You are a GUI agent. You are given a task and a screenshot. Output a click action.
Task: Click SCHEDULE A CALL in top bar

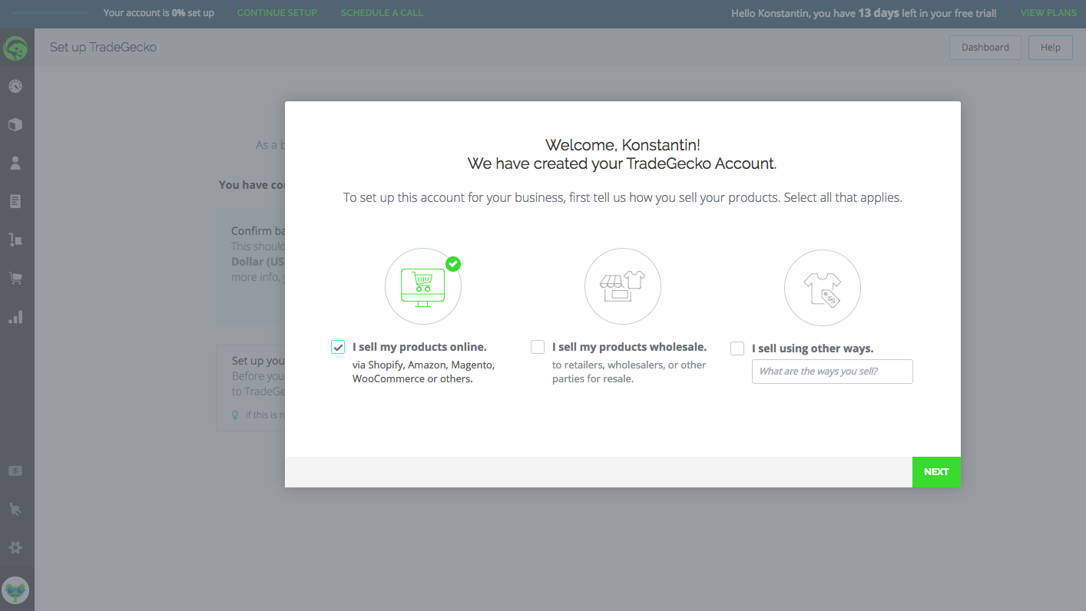[382, 13]
